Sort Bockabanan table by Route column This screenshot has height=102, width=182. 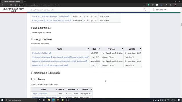pyautogui.click(x=44, y=90)
